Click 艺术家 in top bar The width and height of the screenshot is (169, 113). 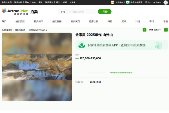[x=72, y=2]
